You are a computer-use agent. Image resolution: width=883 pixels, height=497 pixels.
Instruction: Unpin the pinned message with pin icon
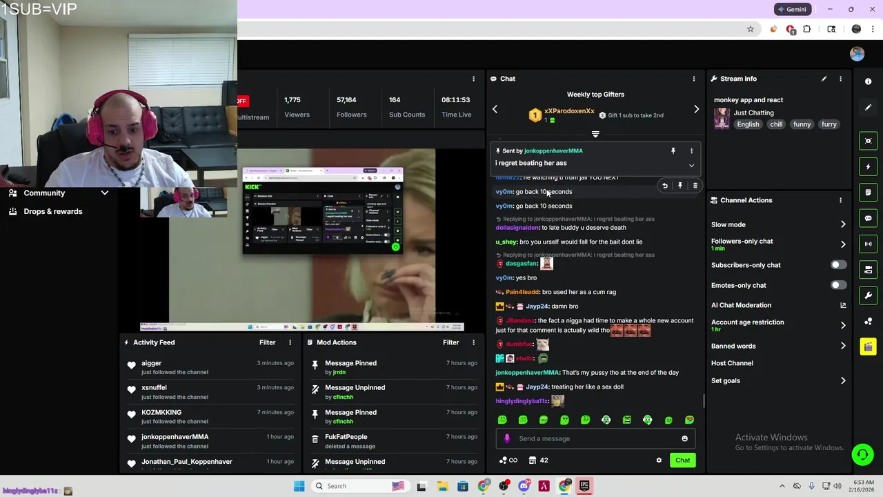point(673,150)
